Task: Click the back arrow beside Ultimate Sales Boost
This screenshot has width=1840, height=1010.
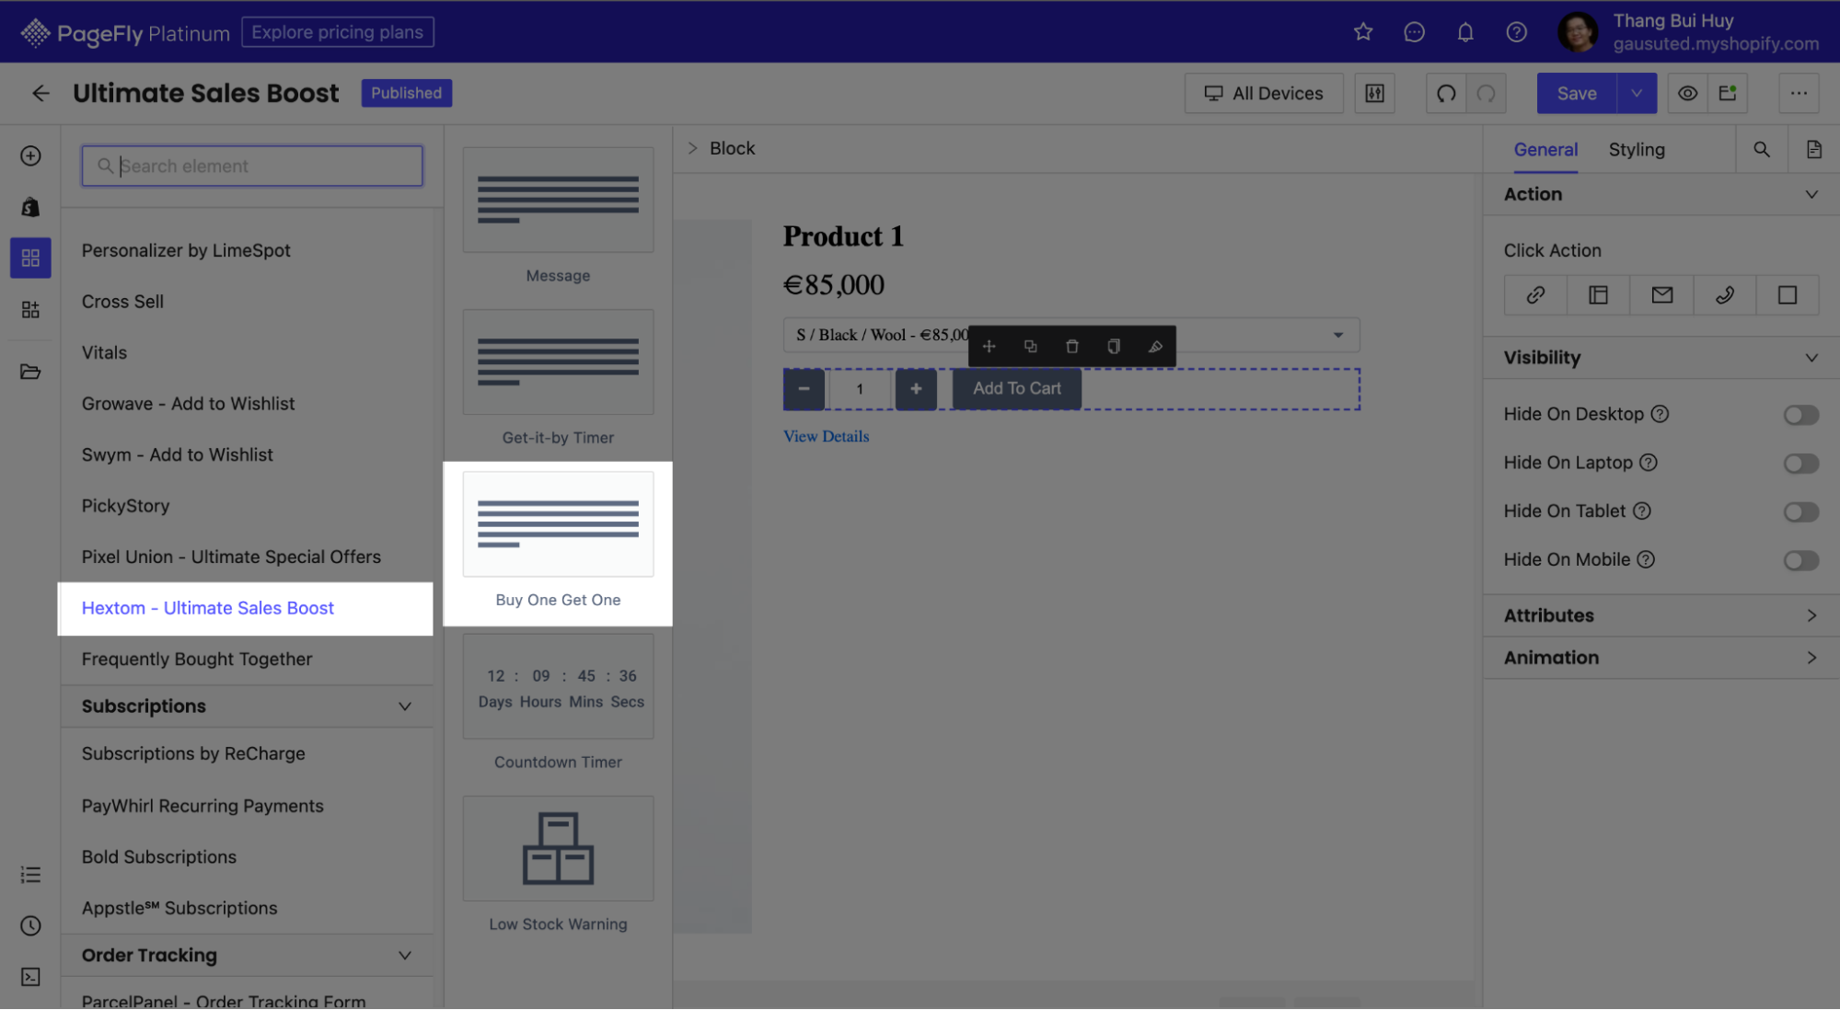Action: (41, 93)
